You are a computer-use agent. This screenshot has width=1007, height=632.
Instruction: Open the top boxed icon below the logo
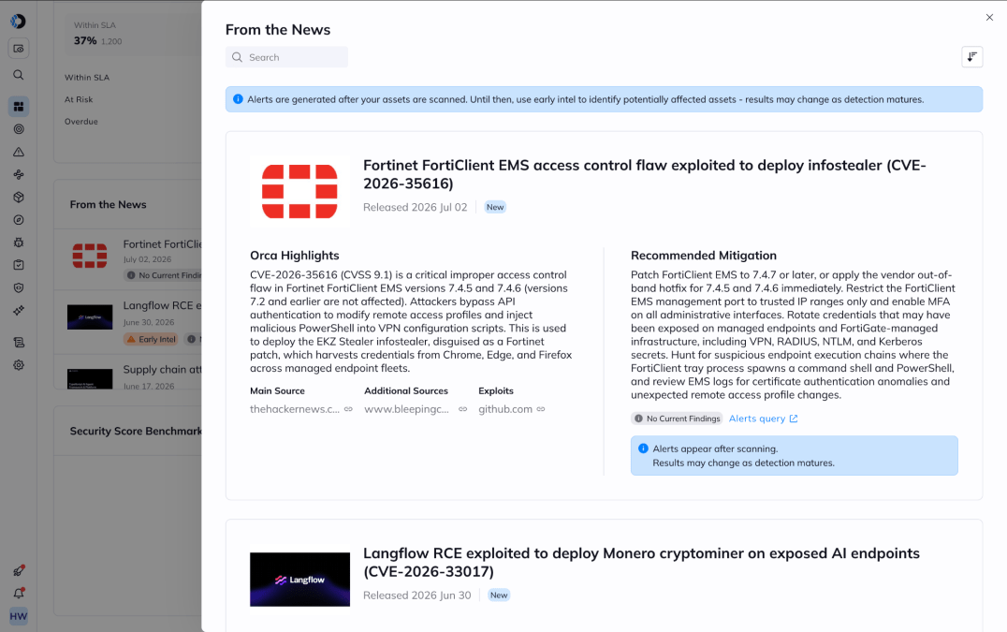coord(19,48)
